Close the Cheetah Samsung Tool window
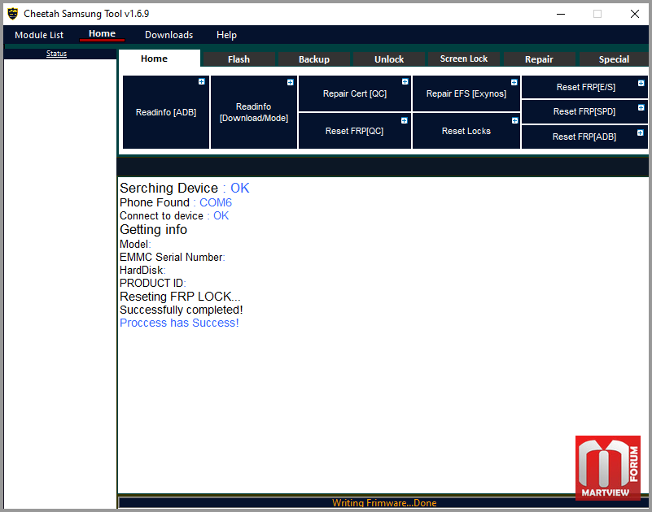 point(635,14)
